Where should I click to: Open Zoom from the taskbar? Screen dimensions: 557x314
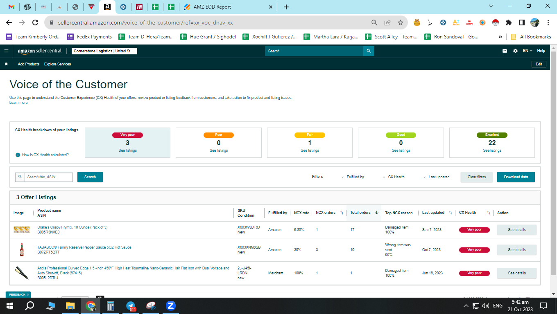(x=171, y=306)
